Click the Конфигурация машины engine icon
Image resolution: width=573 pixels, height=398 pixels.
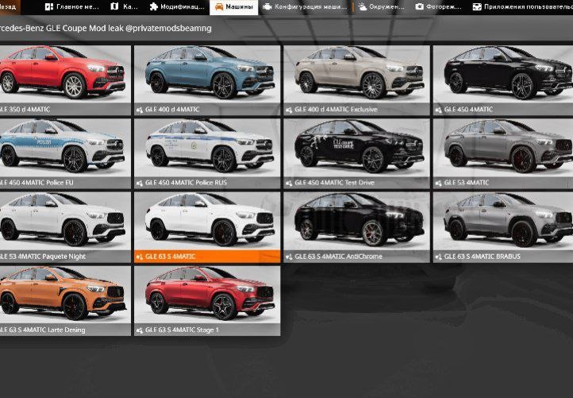click(267, 7)
